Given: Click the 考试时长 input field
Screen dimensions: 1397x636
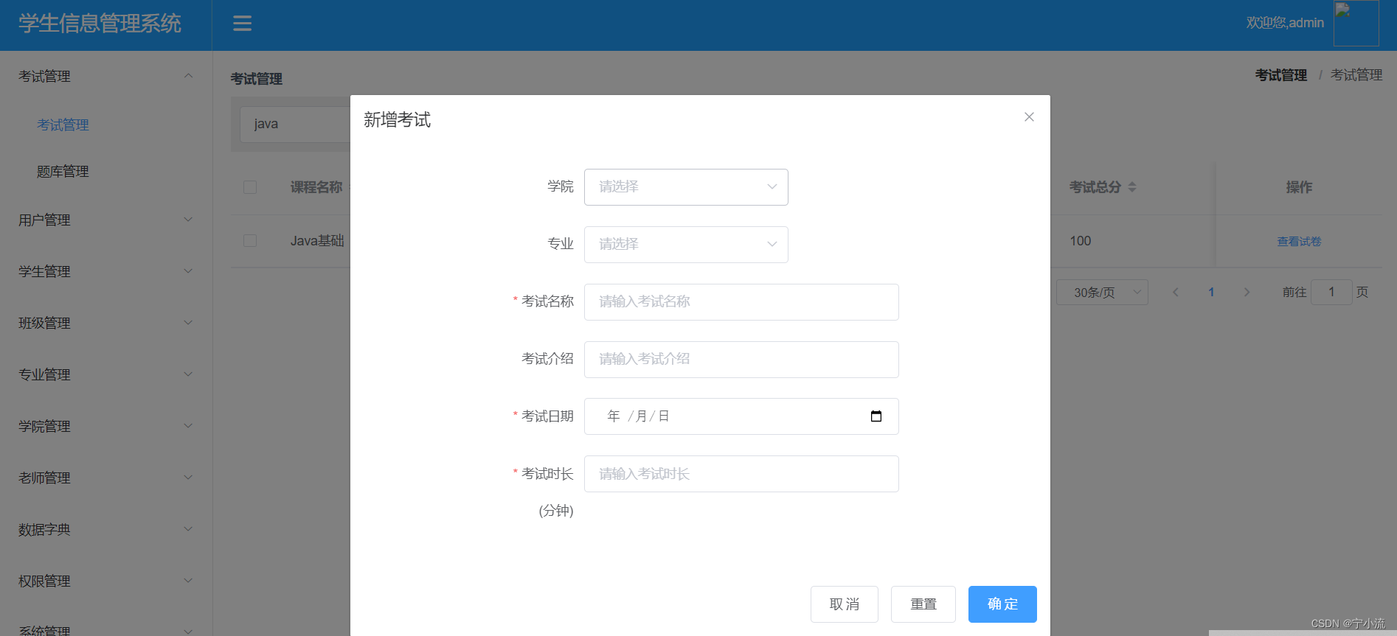Looking at the screenshot, I should 741,474.
